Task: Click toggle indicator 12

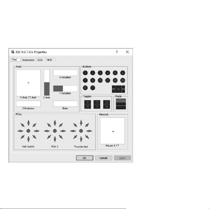Action: pyautogui.click(x=97, y=106)
